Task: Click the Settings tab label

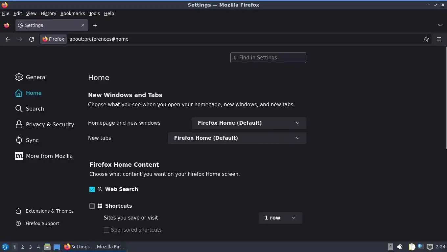Action: pos(34,25)
